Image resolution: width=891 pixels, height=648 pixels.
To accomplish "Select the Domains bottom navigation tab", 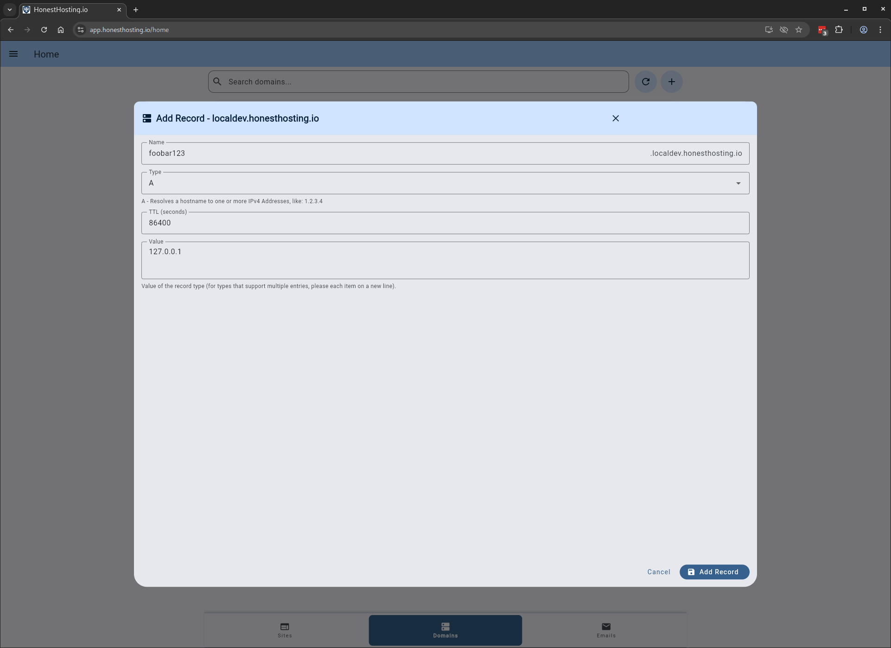I will coord(445,630).
